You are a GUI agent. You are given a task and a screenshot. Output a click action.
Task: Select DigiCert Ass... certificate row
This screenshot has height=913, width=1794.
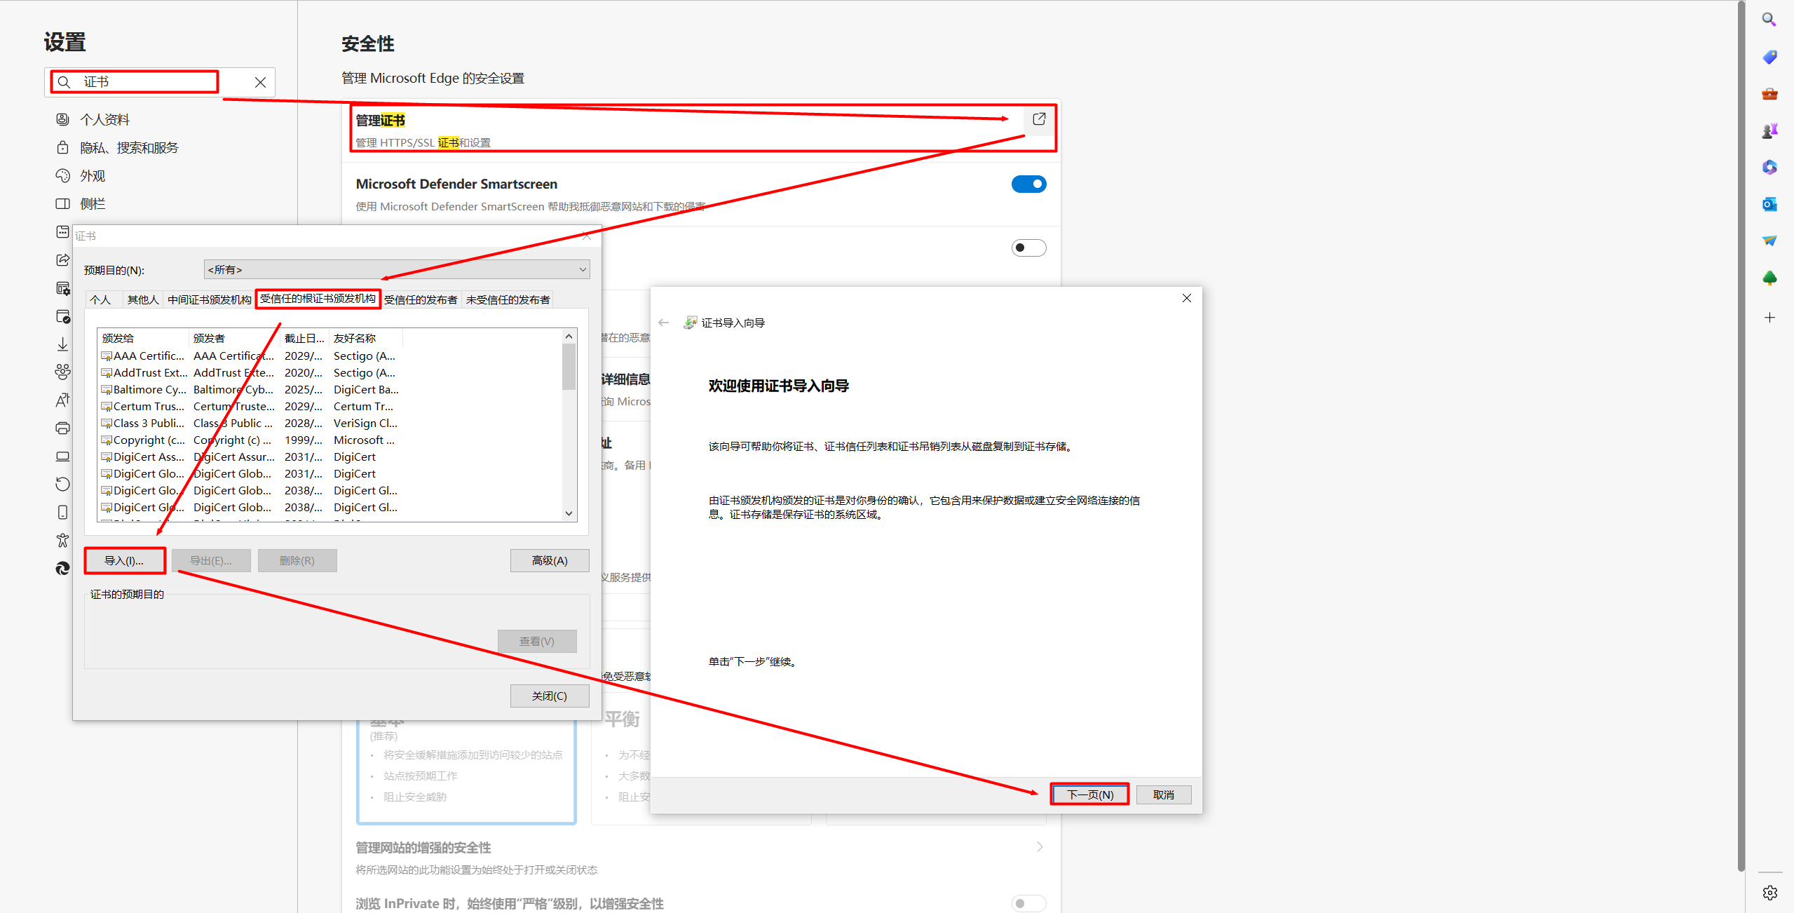pyautogui.click(x=249, y=456)
